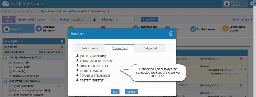Select worker KSMITH (KSMITH)
Viewport: 256px width, 97px height.
click(x=92, y=71)
